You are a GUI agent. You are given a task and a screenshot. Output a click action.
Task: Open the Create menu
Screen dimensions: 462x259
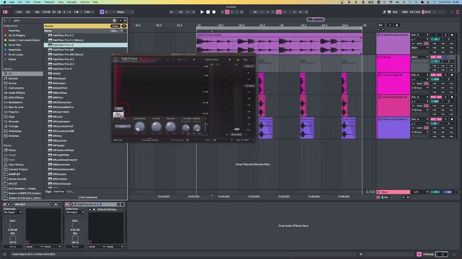37,2
